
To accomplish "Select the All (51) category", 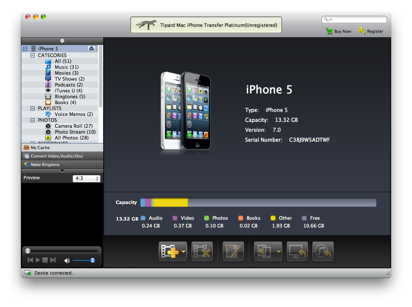I will coord(63,61).
